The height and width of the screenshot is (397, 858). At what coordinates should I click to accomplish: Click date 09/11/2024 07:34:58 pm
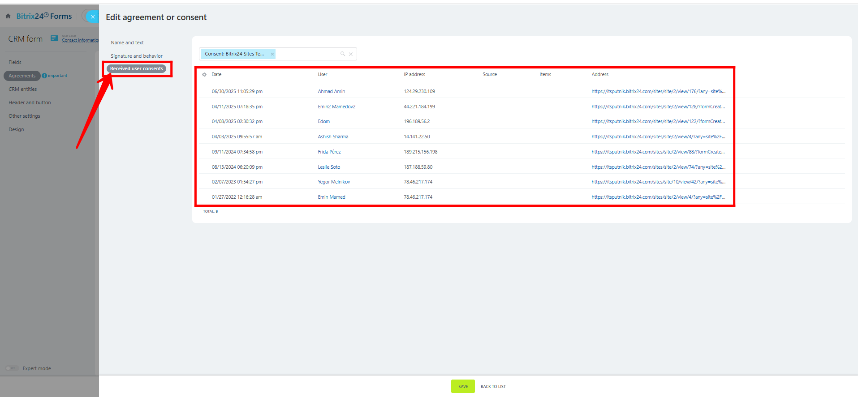click(x=237, y=152)
